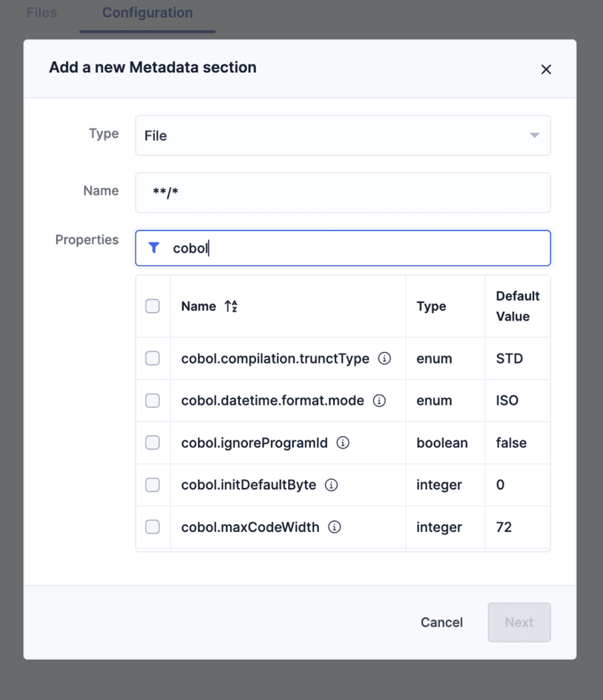Cancel adding the metadata section
Image resolution: width=603 pixels, height=700 pixels.
coord(441,622)
